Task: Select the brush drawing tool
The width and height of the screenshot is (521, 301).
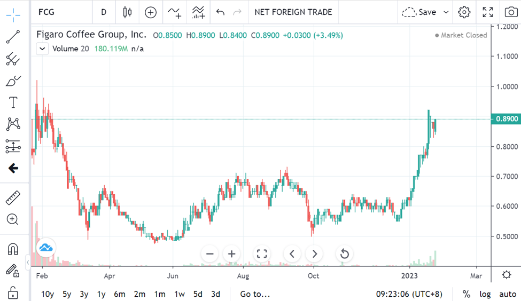Action: coord(13,81)
